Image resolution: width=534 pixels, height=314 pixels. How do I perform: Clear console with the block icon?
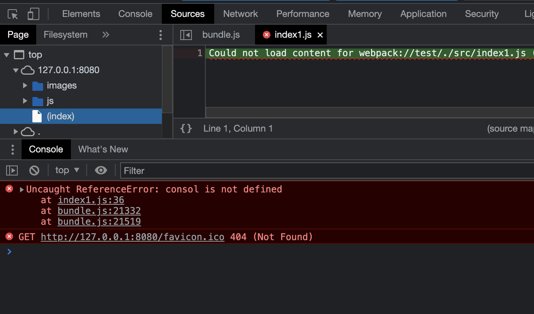[x=34, y=170]
